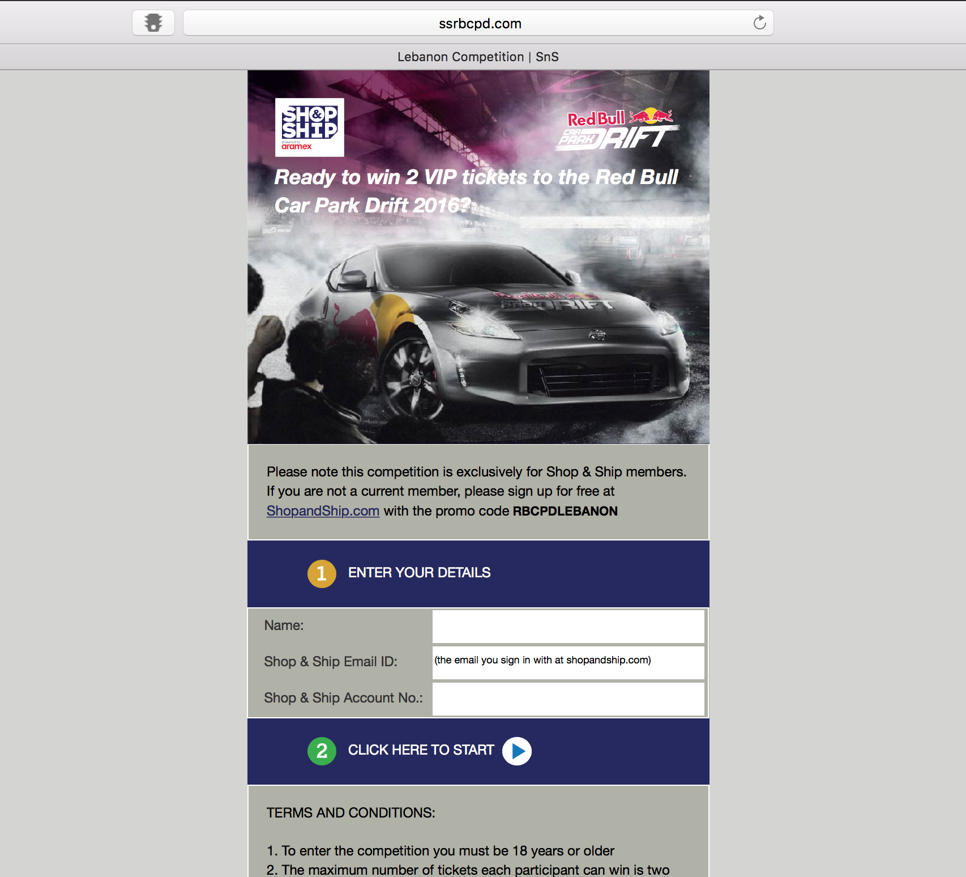Click the traffic light extension icon
Image resolution: width=966 pixels, height=877 pixels.
click(x=153, y=23)
